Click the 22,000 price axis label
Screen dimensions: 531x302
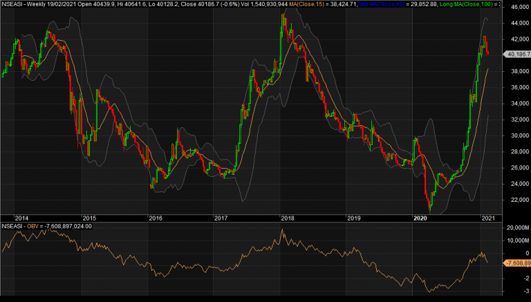coord(519,200)
